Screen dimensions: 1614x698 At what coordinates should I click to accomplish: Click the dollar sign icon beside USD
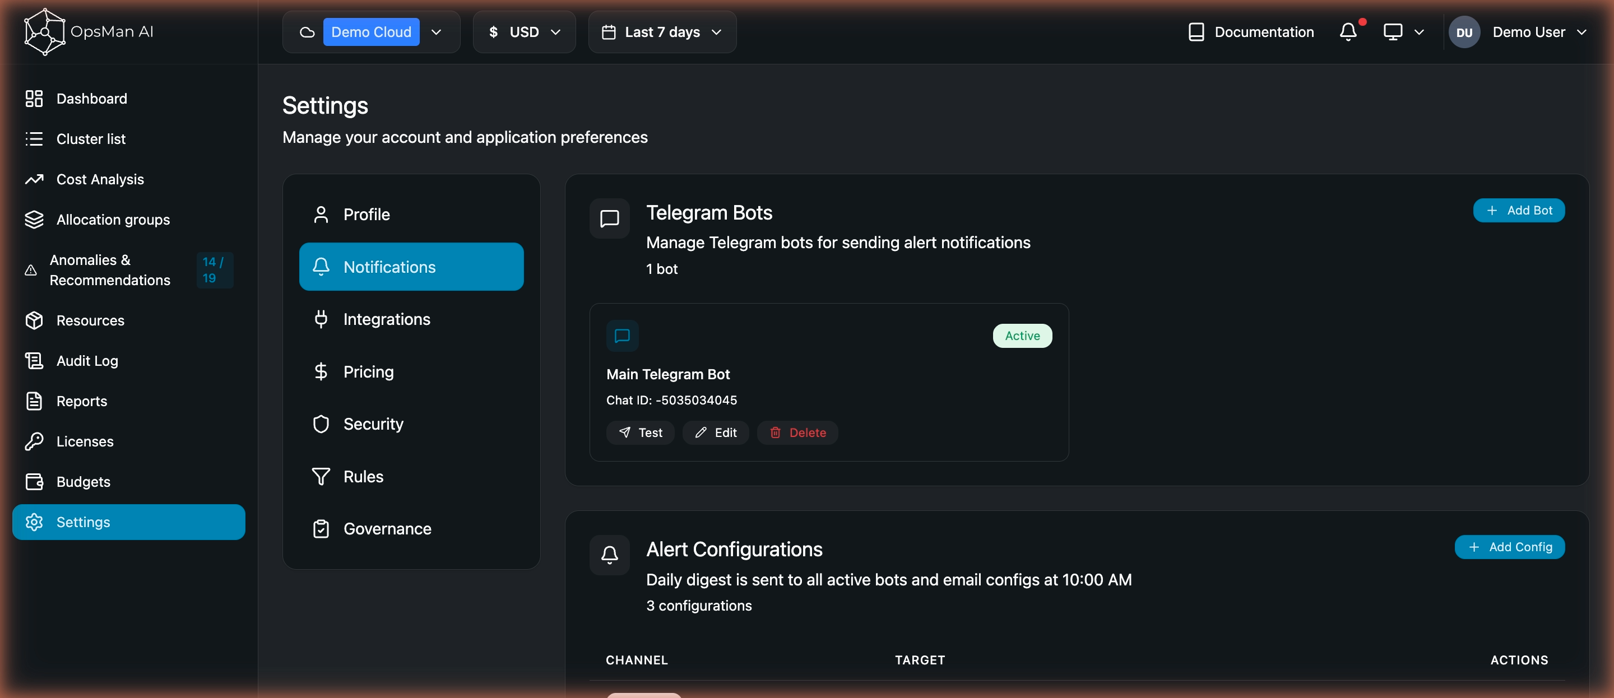494,32
